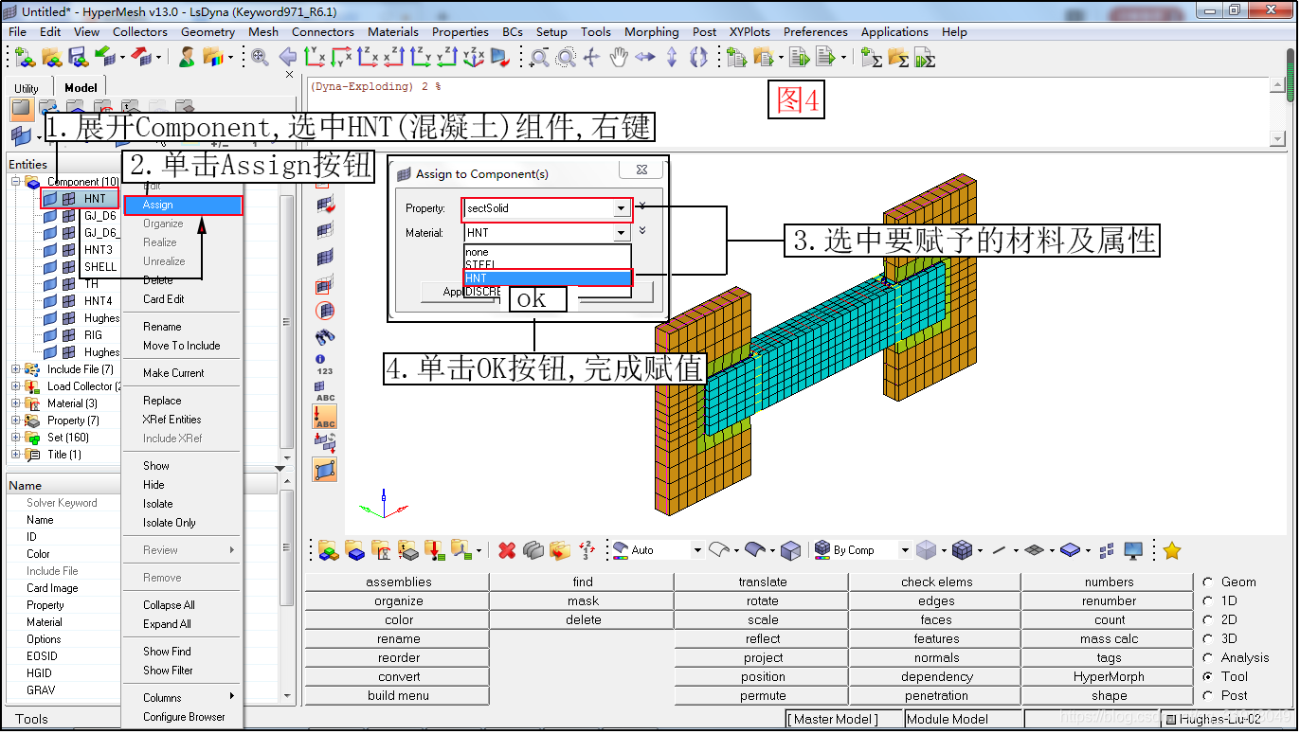
Task: Select the 2D radio button
Action: click(x=1207, y=619)
